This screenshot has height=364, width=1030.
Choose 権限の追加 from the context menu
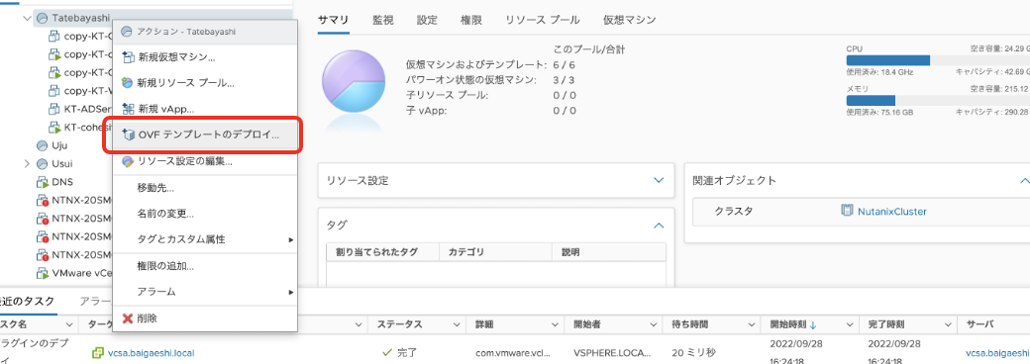tap(205, 266)
